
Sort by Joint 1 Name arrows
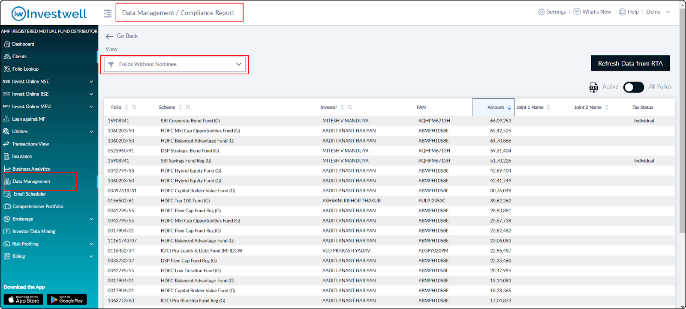click(x=548, y=107)
